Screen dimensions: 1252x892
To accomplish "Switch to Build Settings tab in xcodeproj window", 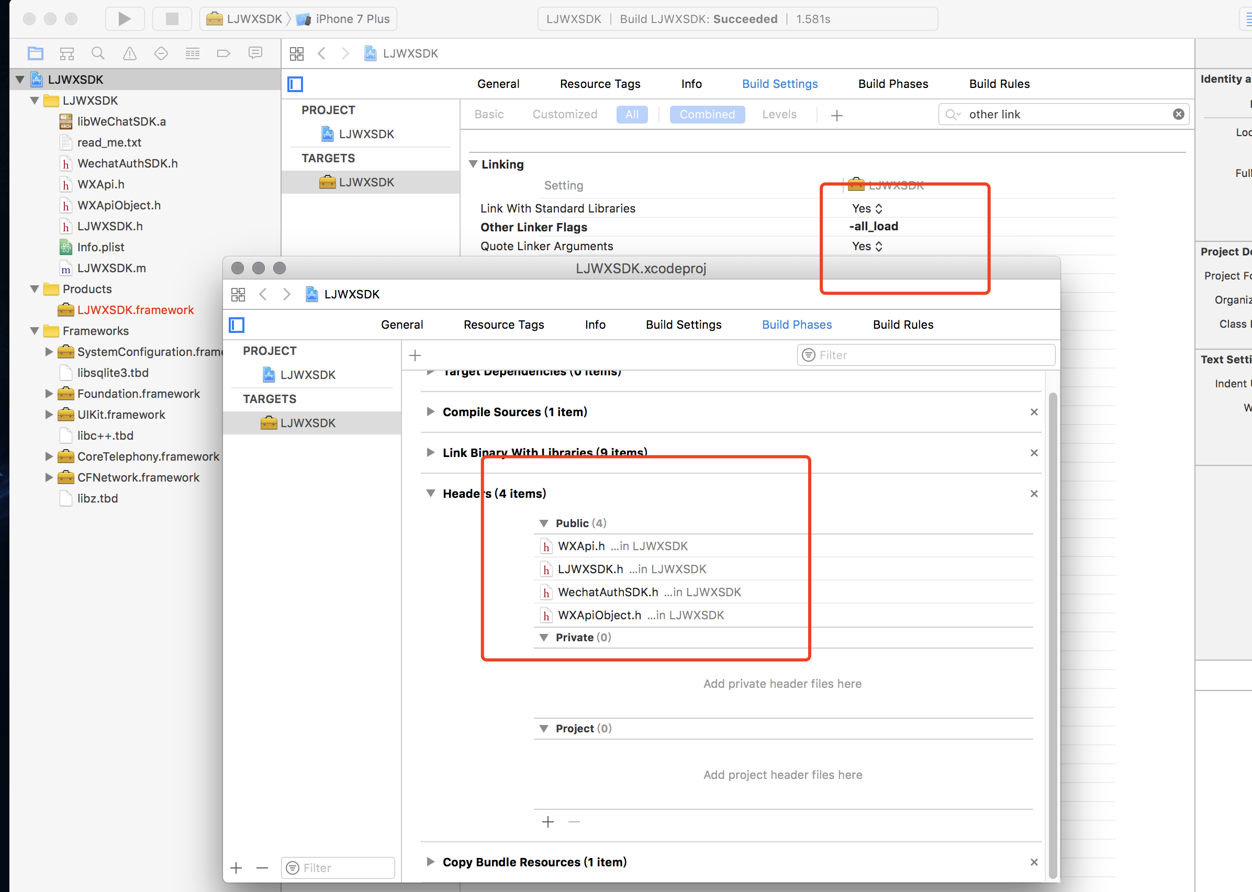I will [x=683, y=325].
